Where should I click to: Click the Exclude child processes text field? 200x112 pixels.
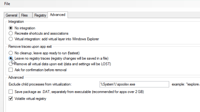(x=134, y=84)
